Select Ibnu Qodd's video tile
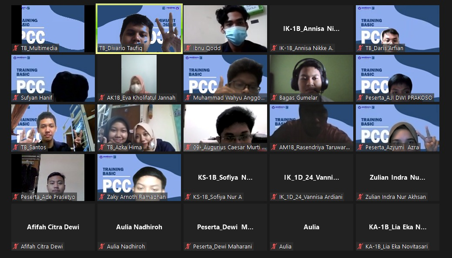The image size is (452, 258). [225, 29]
